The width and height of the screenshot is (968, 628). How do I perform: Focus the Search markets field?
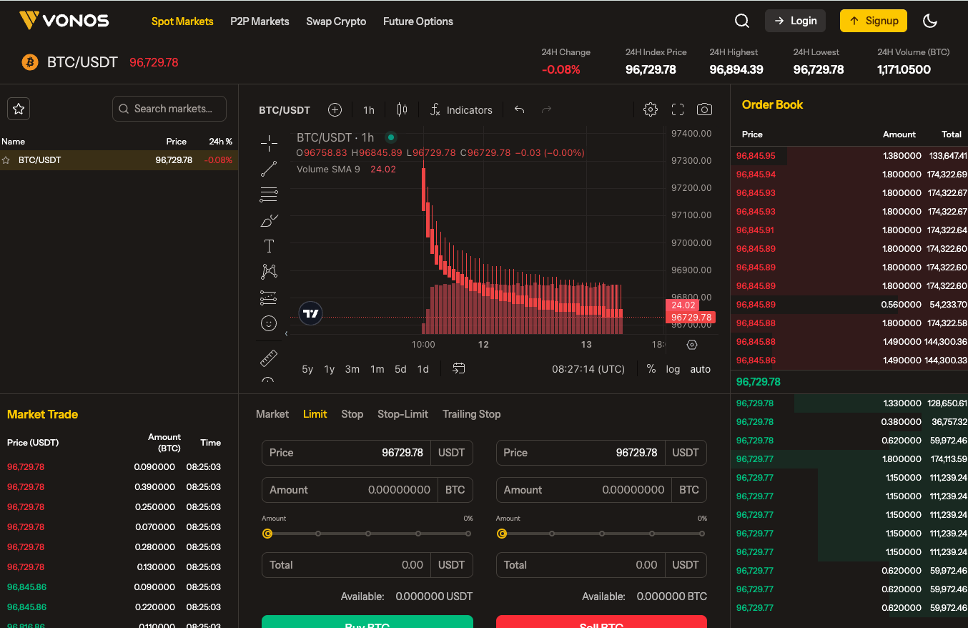click(x=169, y=109)
